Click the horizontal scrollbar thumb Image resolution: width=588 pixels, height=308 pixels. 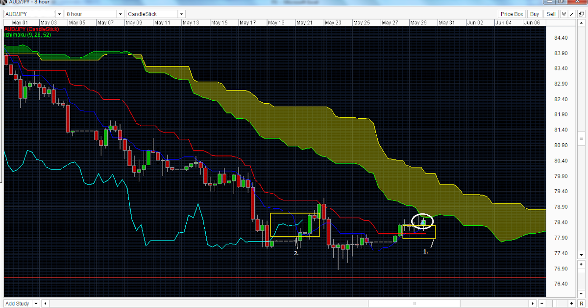click(x=414, y=303)
